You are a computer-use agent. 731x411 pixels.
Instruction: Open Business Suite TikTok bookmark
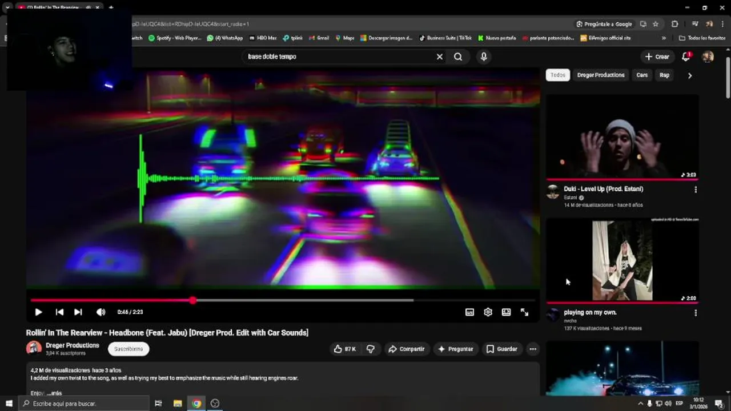(445, 38)
